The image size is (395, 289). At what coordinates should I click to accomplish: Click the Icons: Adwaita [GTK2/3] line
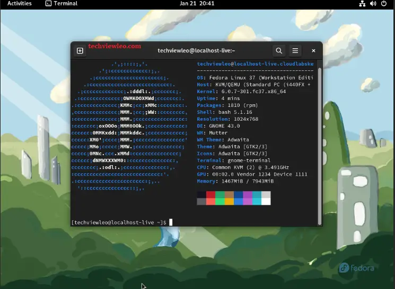(232, 153)
